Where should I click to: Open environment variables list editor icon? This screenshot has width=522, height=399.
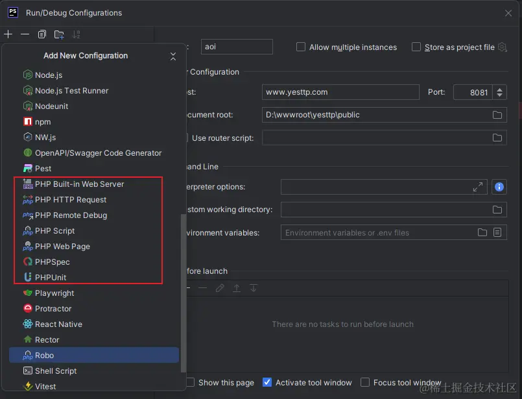[x=497, y=232]
